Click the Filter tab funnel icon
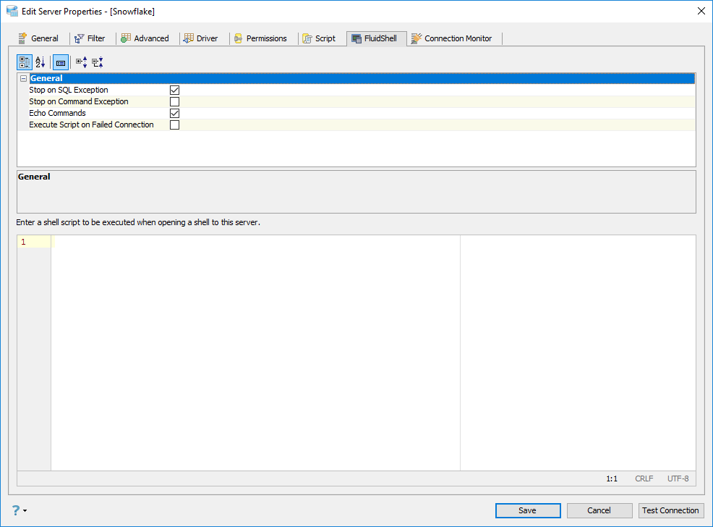Image resolution: width=713 pixels, height=527 pixels. coord(79,38)
